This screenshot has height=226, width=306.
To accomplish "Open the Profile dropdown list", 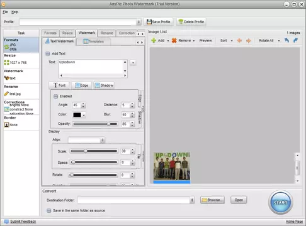I will click(x=139, y=22).
